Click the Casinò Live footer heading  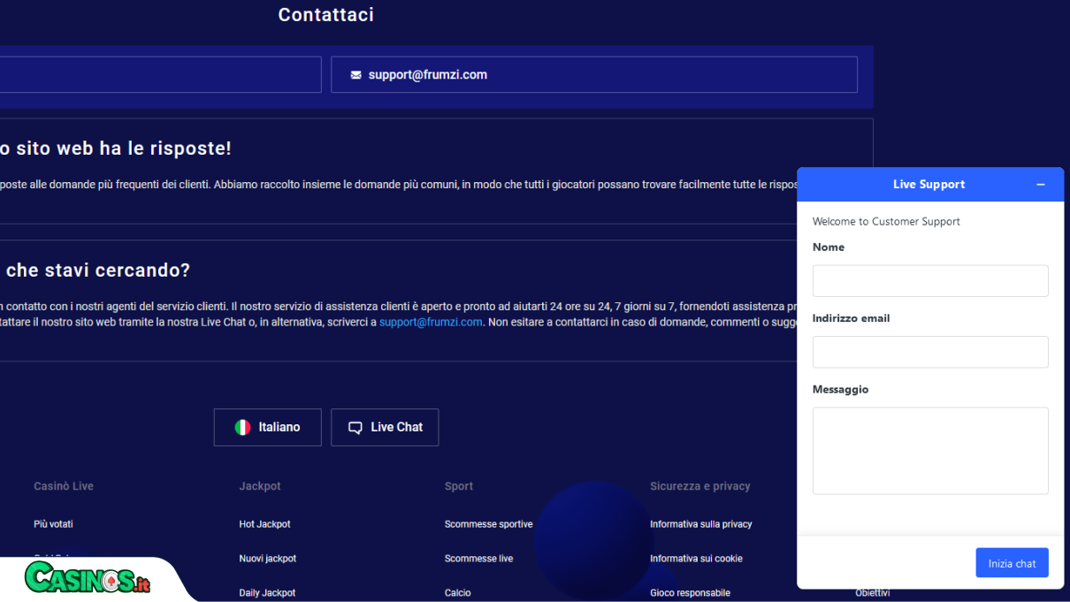(x=64, y=486)
